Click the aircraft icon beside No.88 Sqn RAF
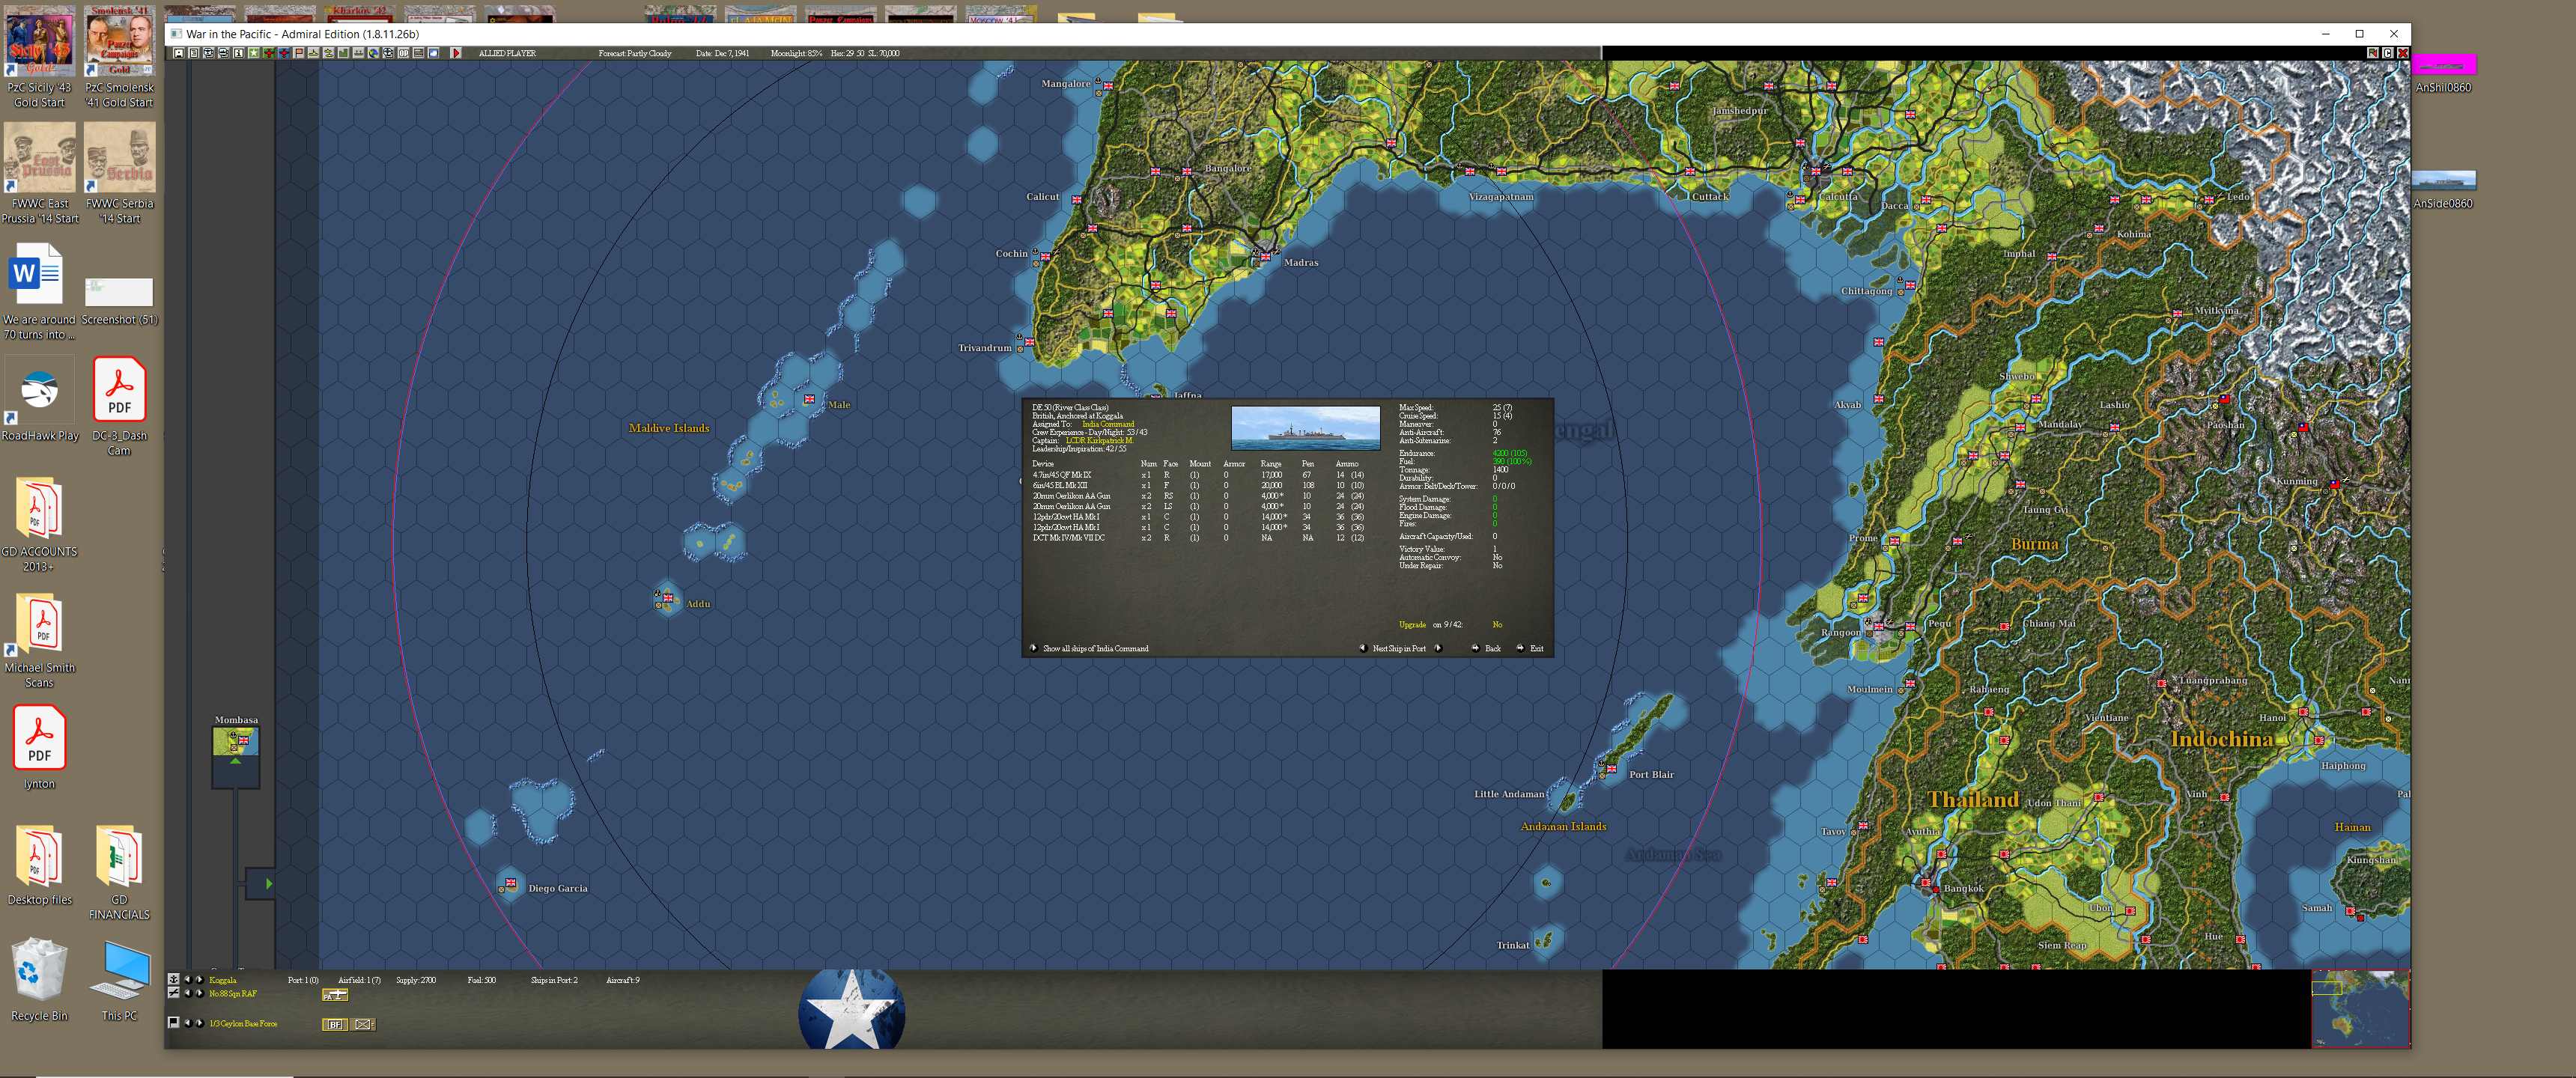 click(173, 993)
